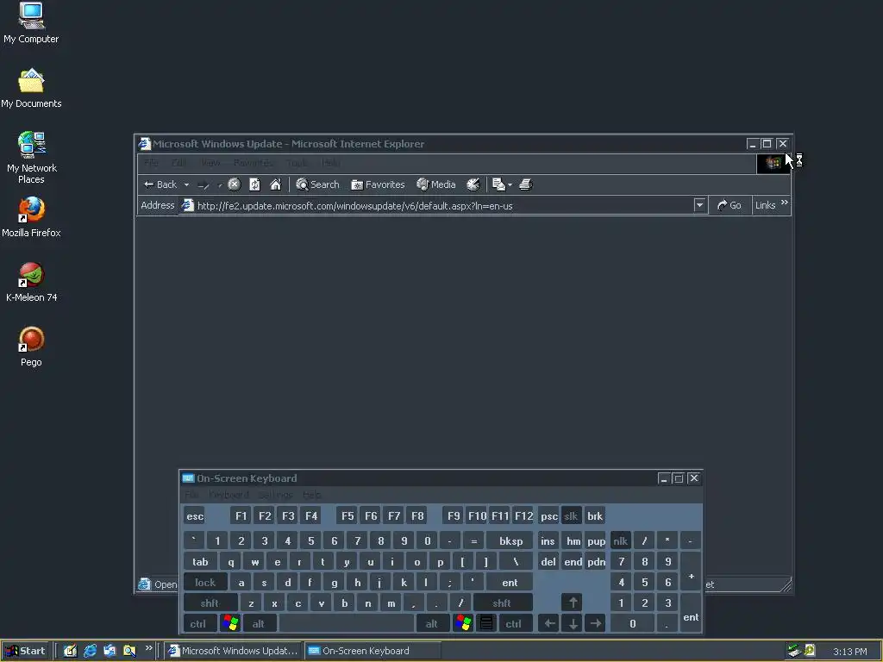Select the Pego desktop shortcut

31,347
